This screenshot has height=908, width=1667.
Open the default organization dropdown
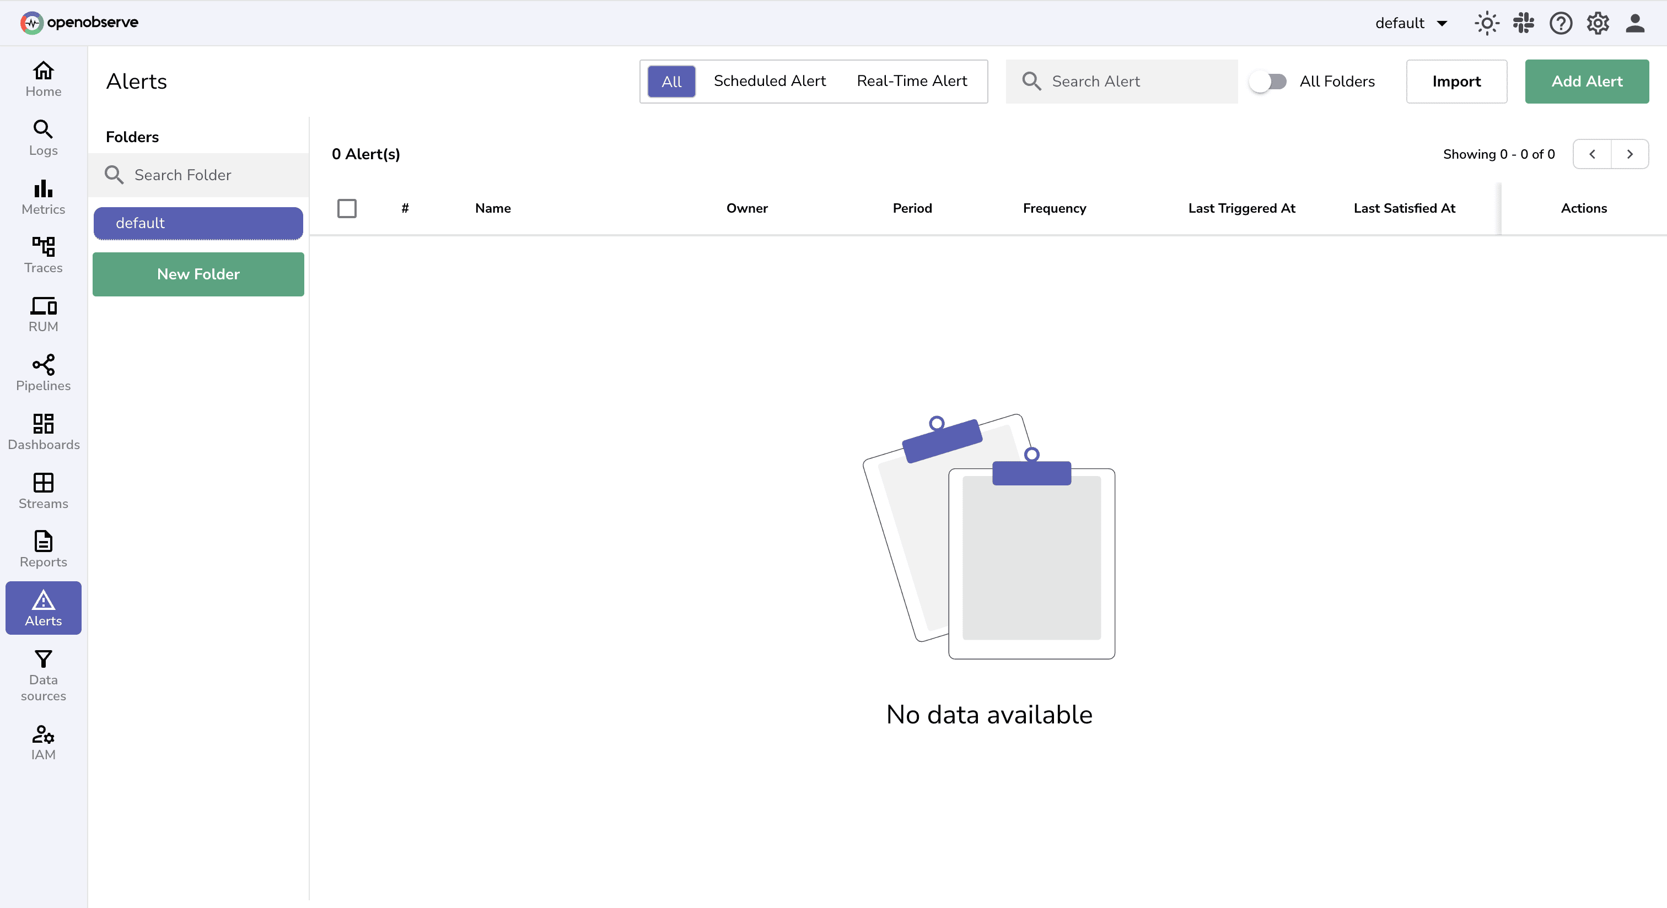pos(1411,23)
